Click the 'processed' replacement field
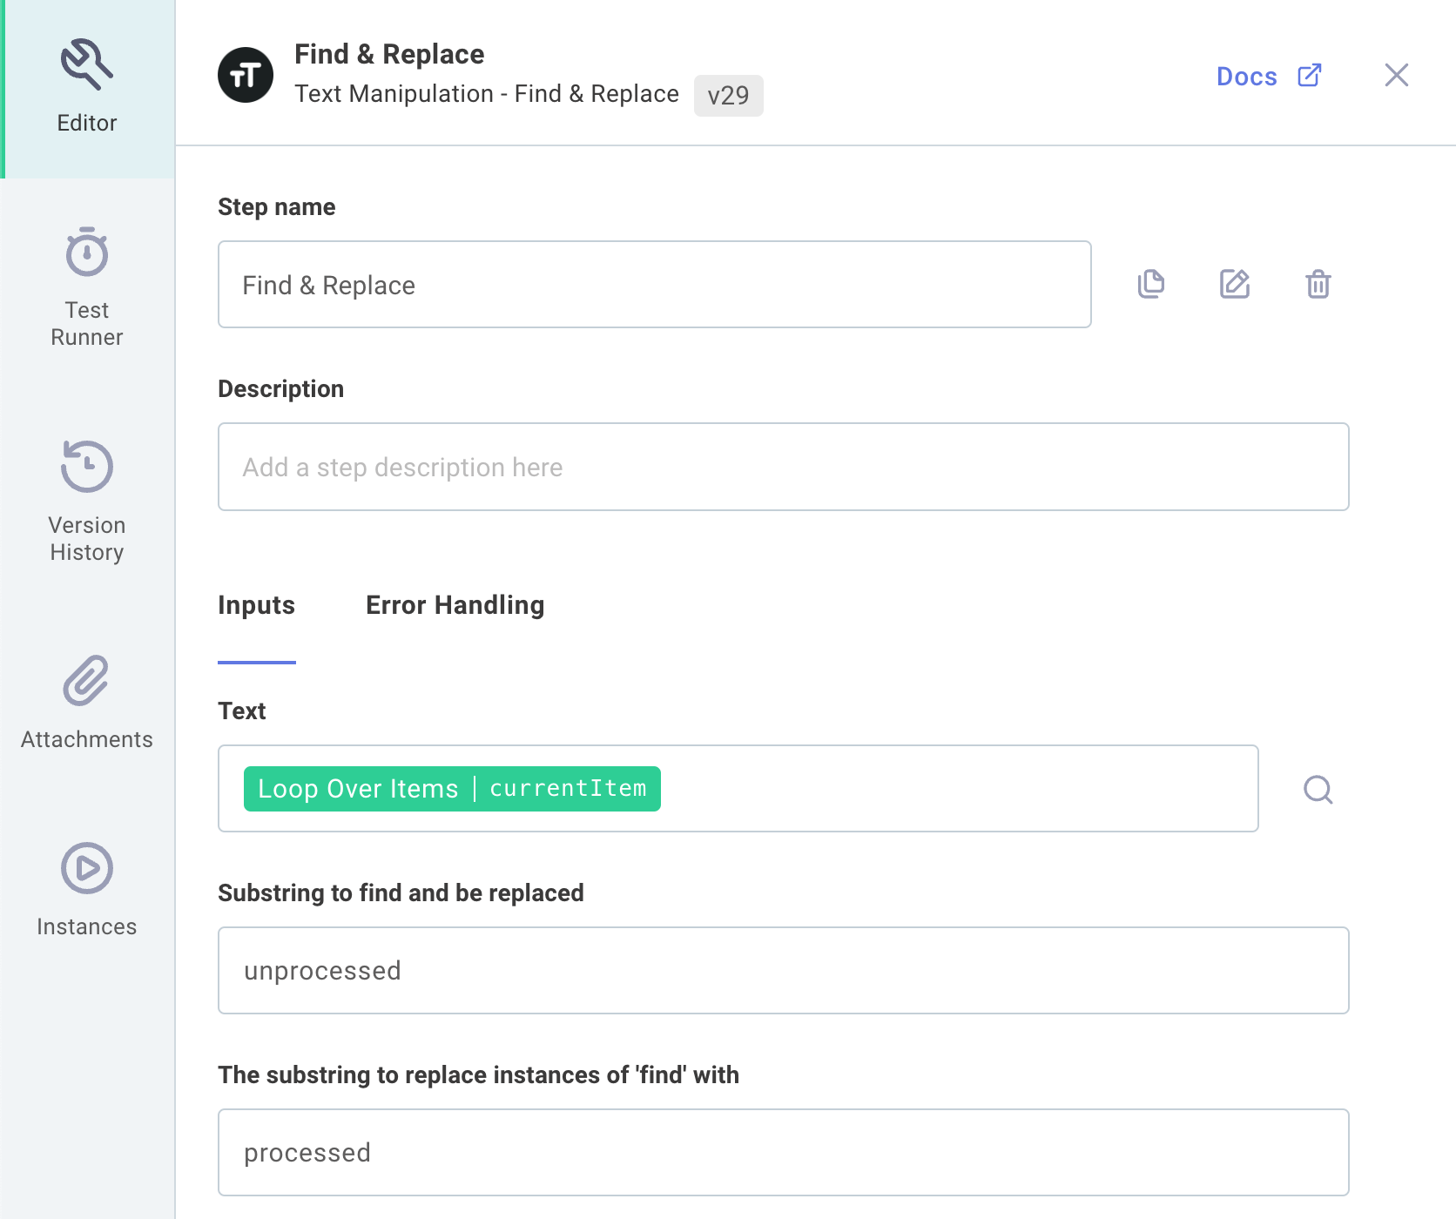Screen dimensions: 1456x1219 pyautogui.click(x=783, y=1153)
